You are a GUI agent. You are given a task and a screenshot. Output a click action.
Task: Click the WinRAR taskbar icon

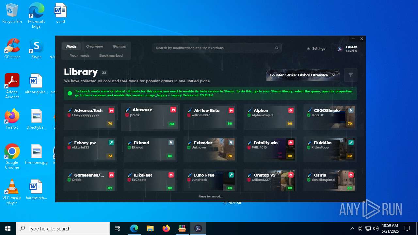pos(182,228)
